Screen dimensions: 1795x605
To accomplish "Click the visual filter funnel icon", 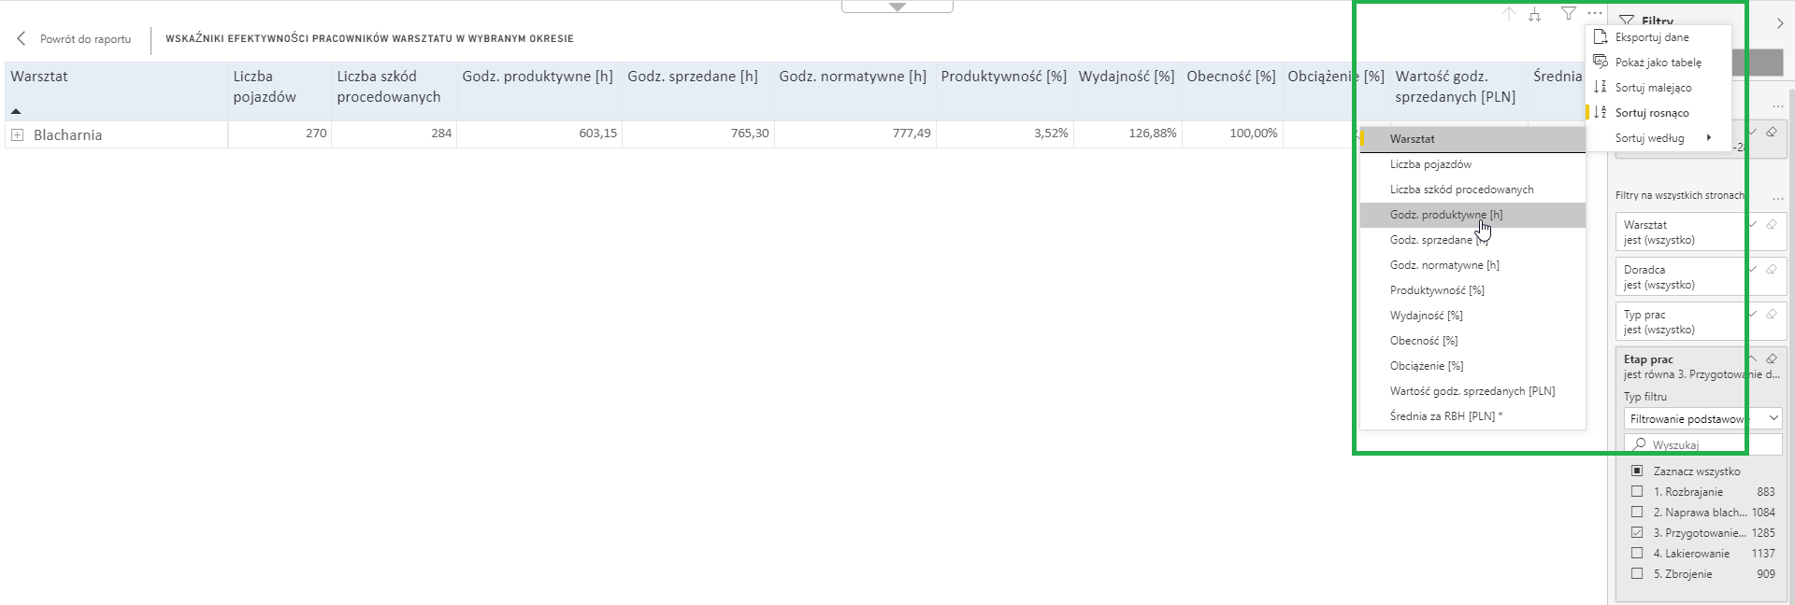I will tap(1568, 14).
